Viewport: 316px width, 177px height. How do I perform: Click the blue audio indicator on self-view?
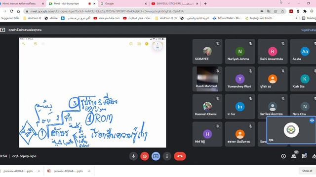(312, 120)
